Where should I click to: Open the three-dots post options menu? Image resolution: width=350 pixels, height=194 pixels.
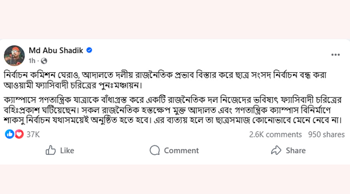pyautogui.click(x=335, y=55)
